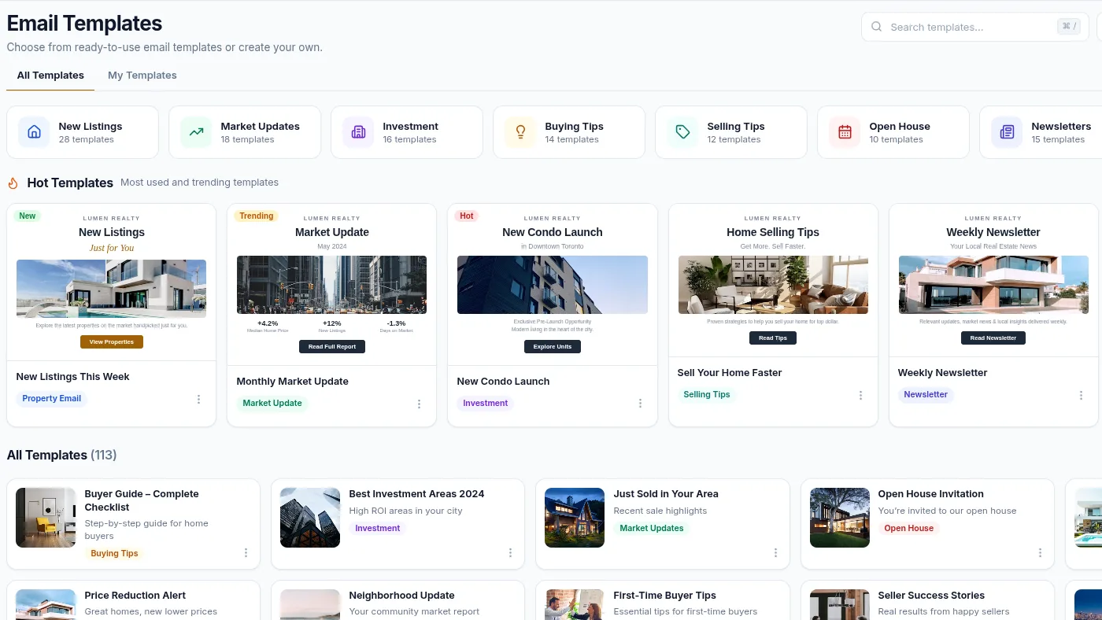Open the three-dot menu for New Condo Launch

pyautogui.click(x=640, y=404)
